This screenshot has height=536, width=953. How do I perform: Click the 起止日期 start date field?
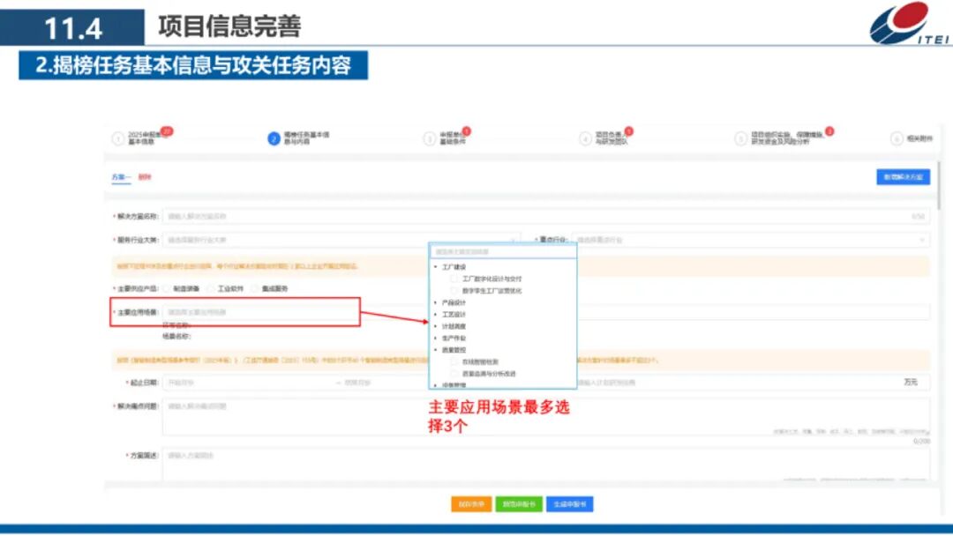click(x=248, y=383)
